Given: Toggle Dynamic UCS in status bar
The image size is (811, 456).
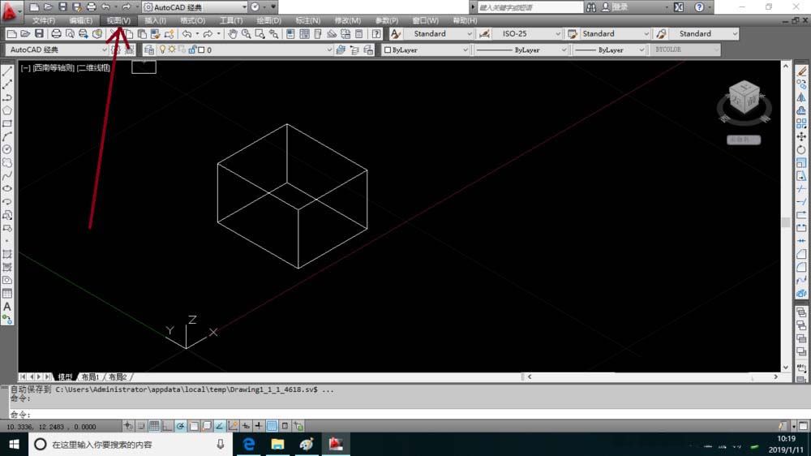Looking at the screenshot, I should click(233, 426).
